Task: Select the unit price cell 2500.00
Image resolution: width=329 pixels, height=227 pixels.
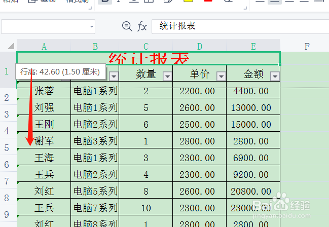Action: pyautogui.click(x=200, y=124)
